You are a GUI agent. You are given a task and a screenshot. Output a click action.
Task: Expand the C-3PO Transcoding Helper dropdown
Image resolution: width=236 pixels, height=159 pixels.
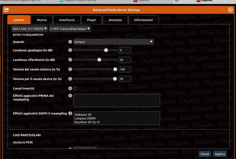click(70, 29)
